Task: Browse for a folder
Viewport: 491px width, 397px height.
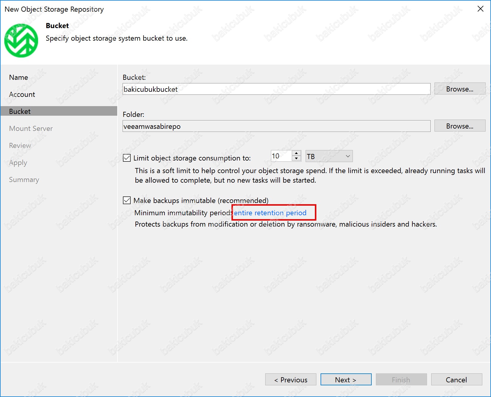Action: 459,126
